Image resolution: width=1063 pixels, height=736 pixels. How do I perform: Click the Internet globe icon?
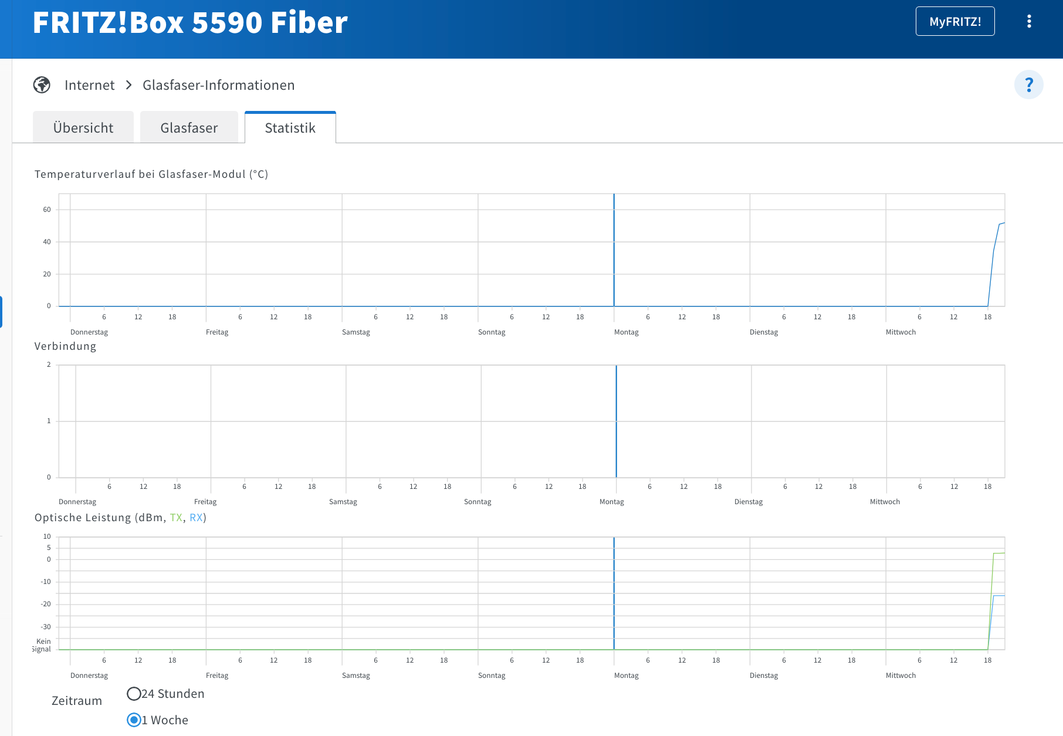pos(42,85)
